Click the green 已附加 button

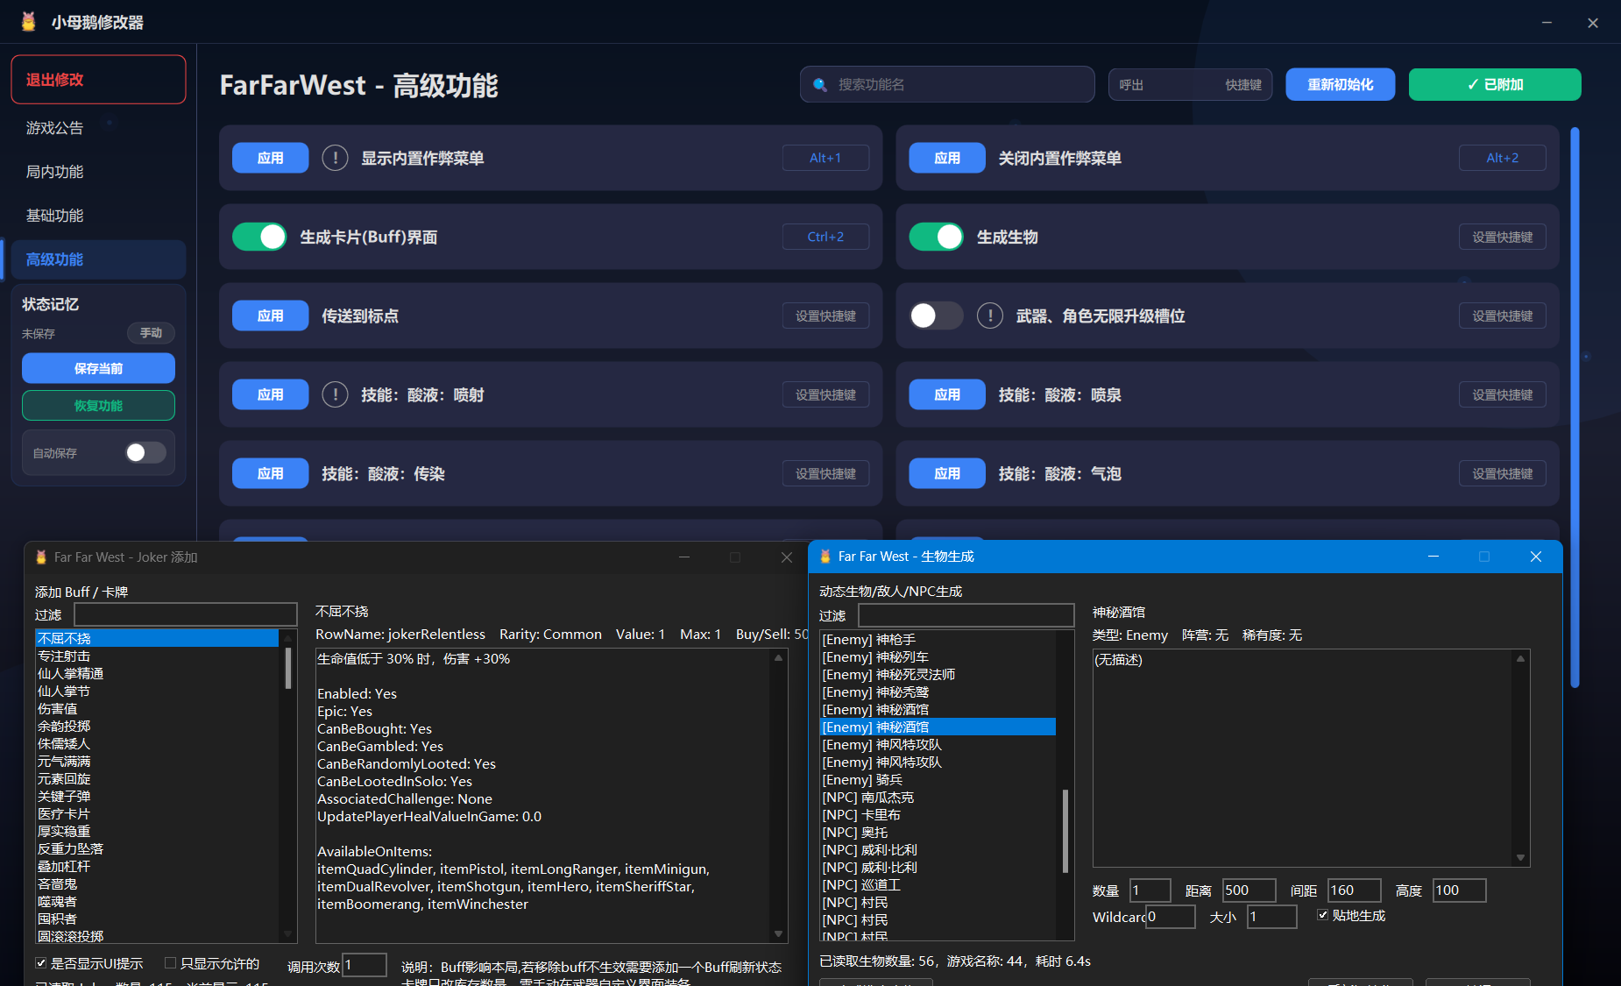[x=1495, y=84]
